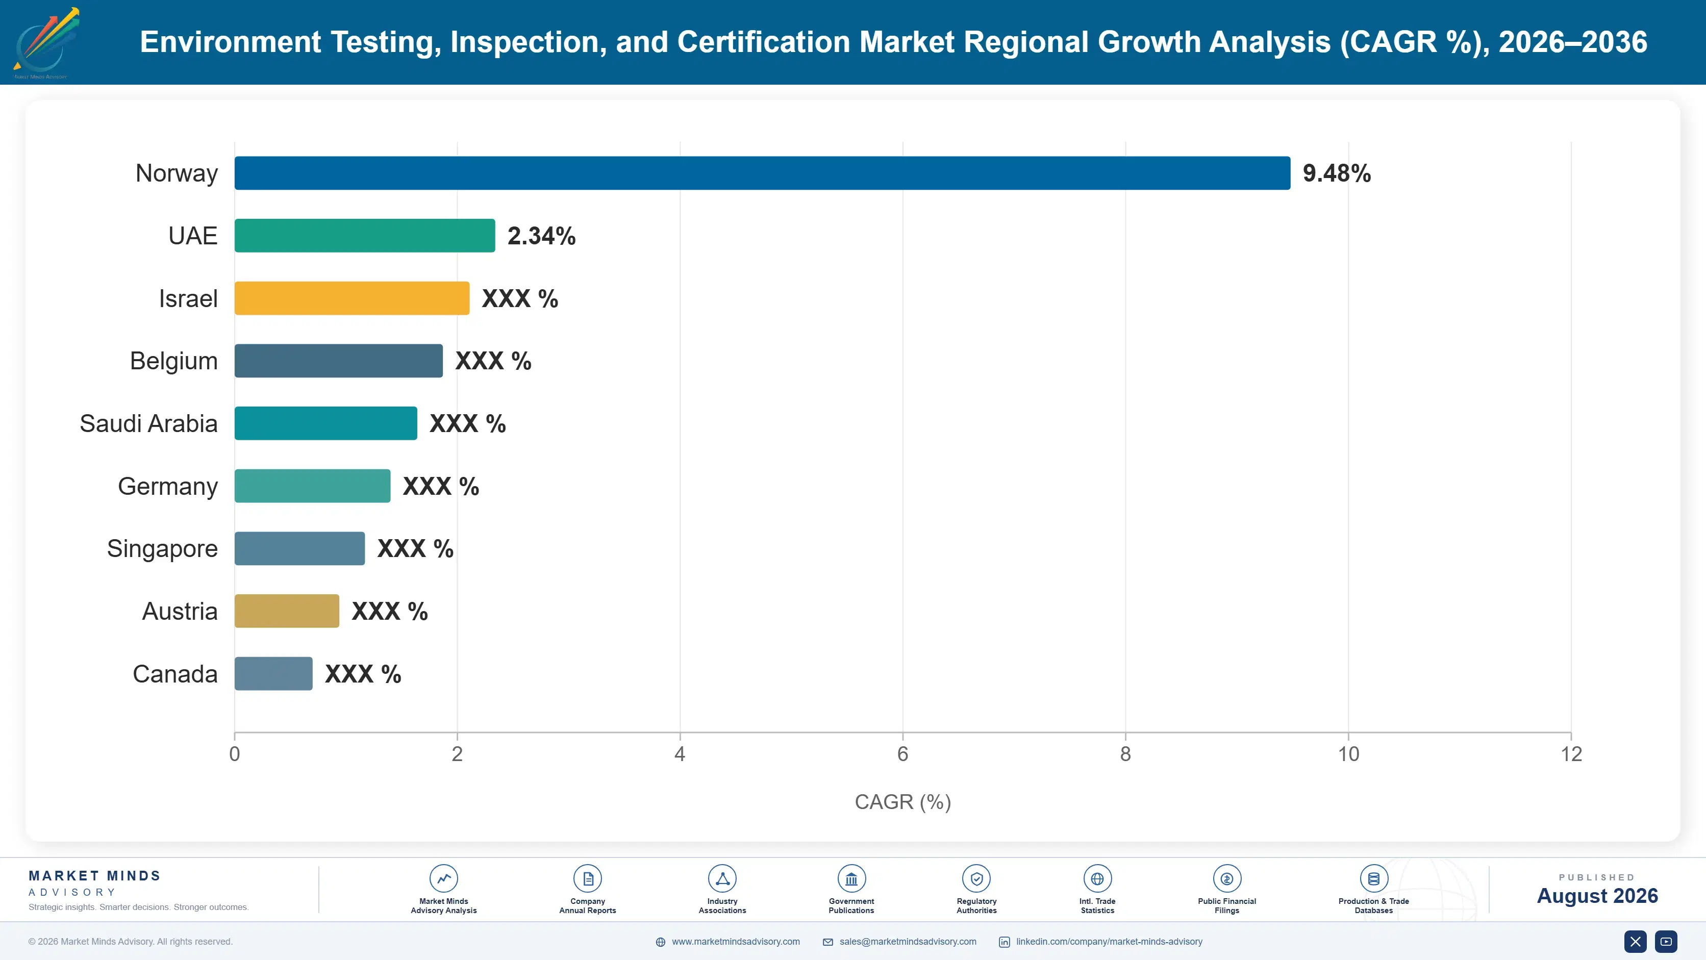Click the Singapore bar
This screenshot has height=960, width=1706.
(299, 548)
